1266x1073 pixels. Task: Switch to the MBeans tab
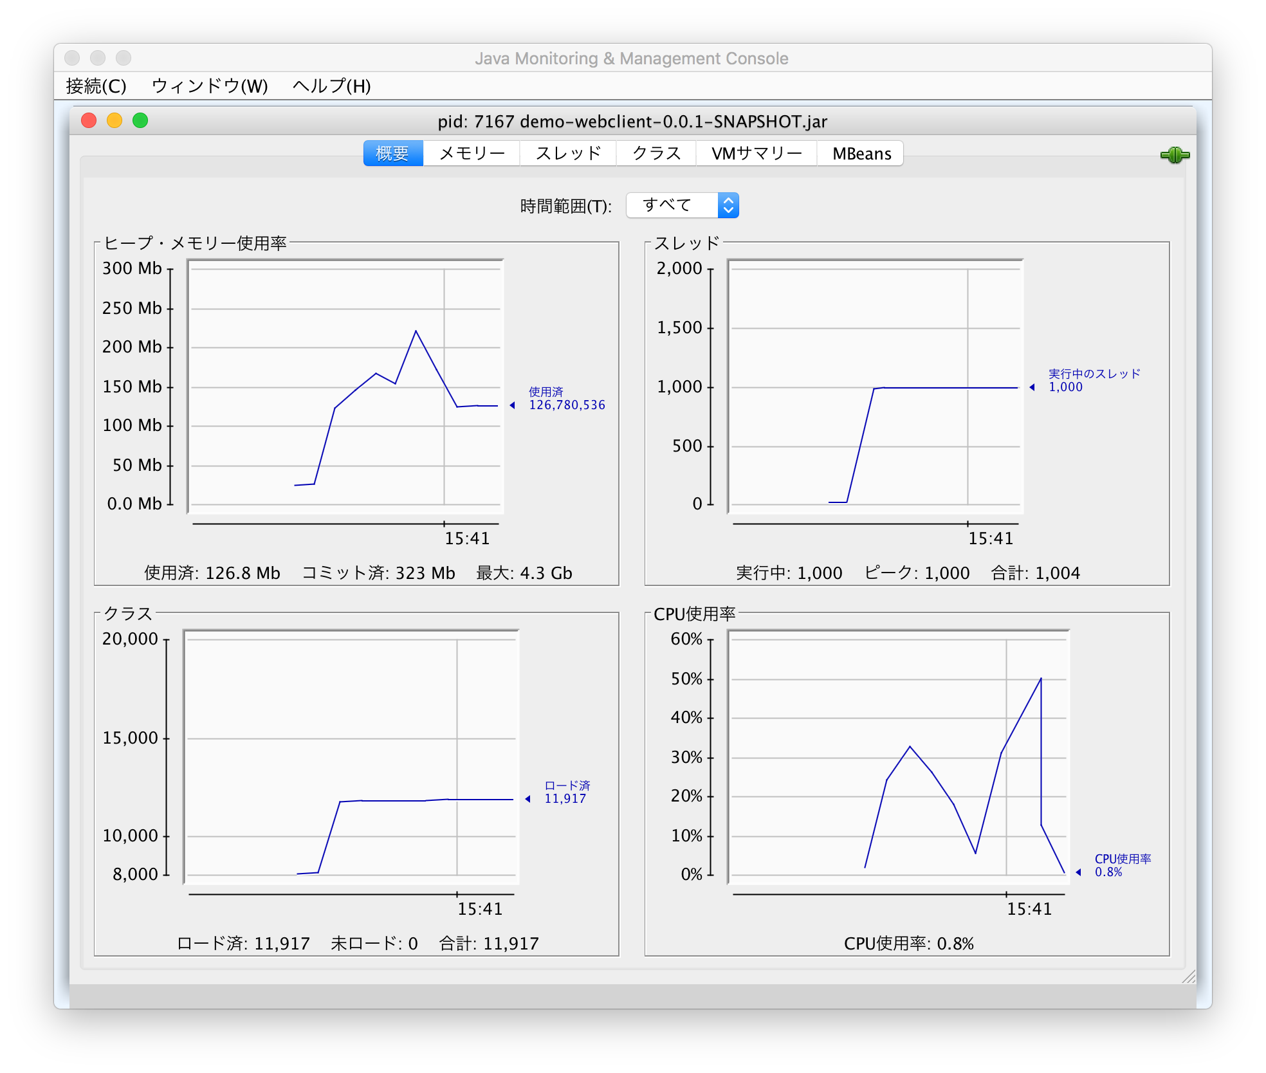(861, 153)
